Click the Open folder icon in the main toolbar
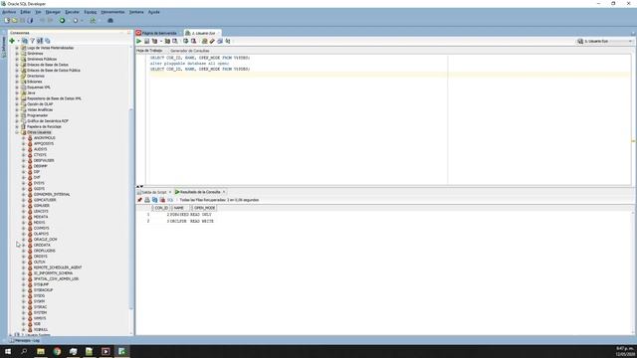Viewport: 637px width, 358px height. [15, 20]
